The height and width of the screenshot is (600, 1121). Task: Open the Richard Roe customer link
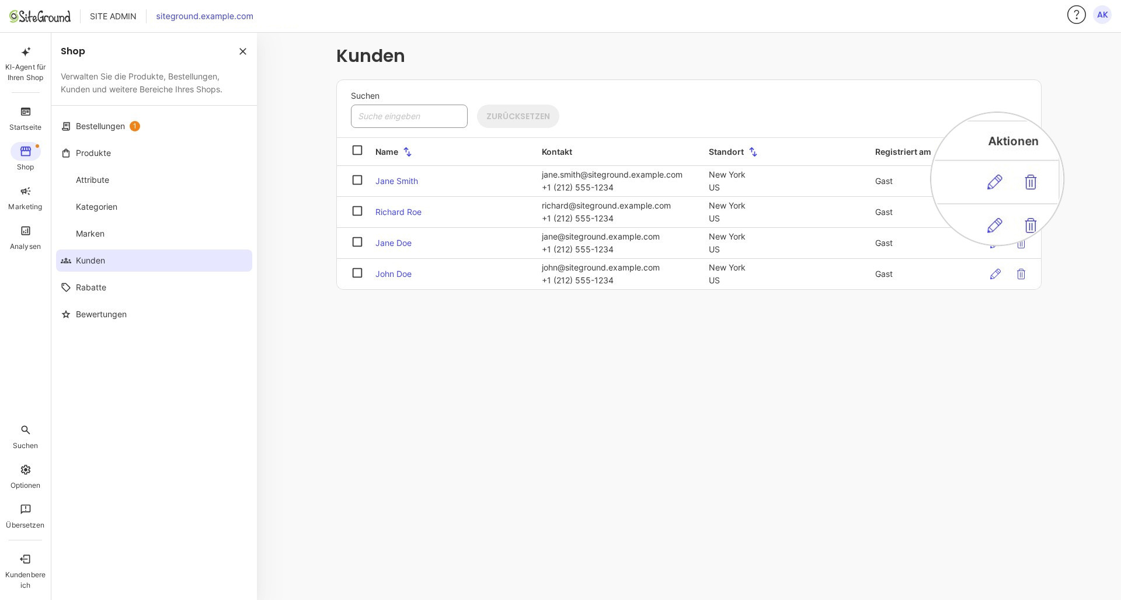398,212
